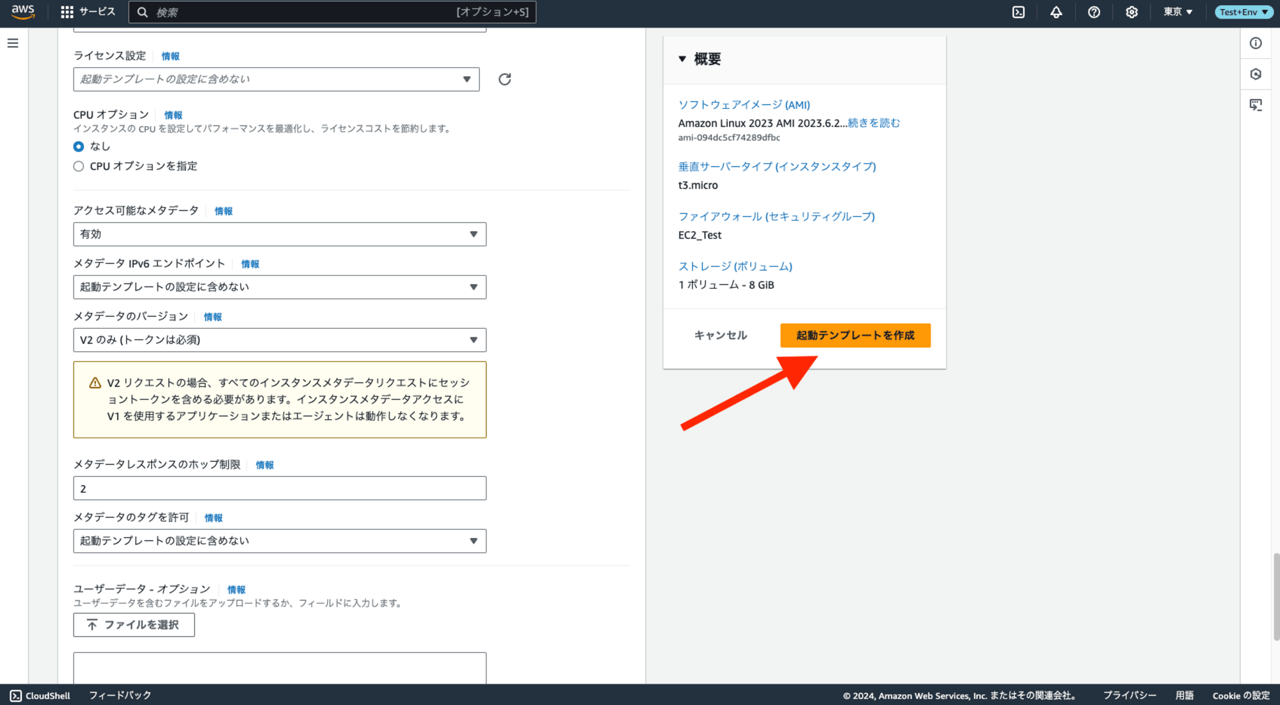Click the ファイルを選択 upload button
The image size is (1280, 705).
134,625
